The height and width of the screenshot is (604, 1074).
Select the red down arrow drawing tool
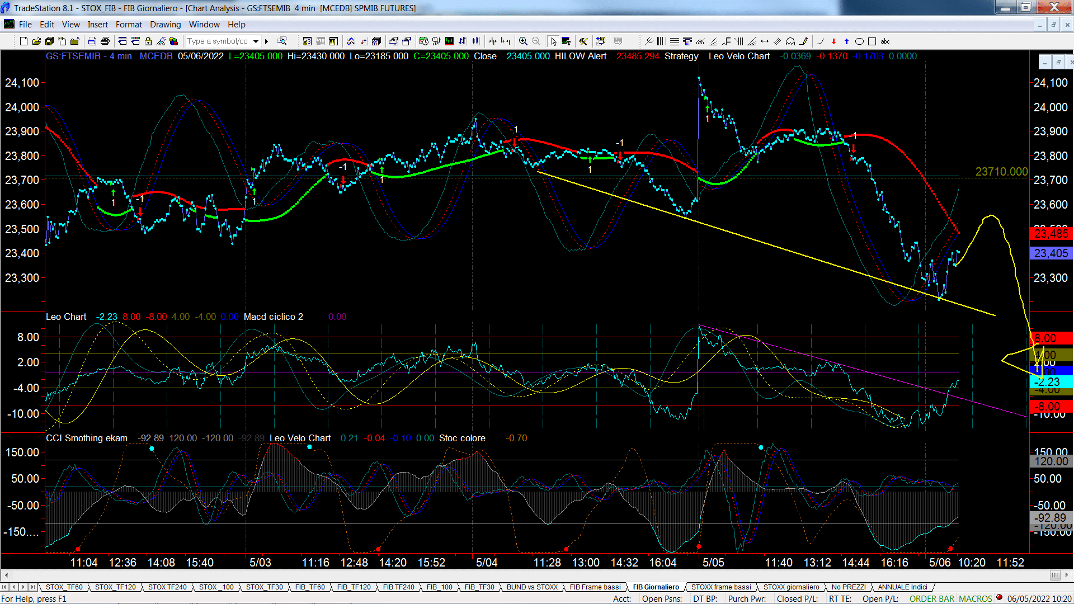pos(833,41)
